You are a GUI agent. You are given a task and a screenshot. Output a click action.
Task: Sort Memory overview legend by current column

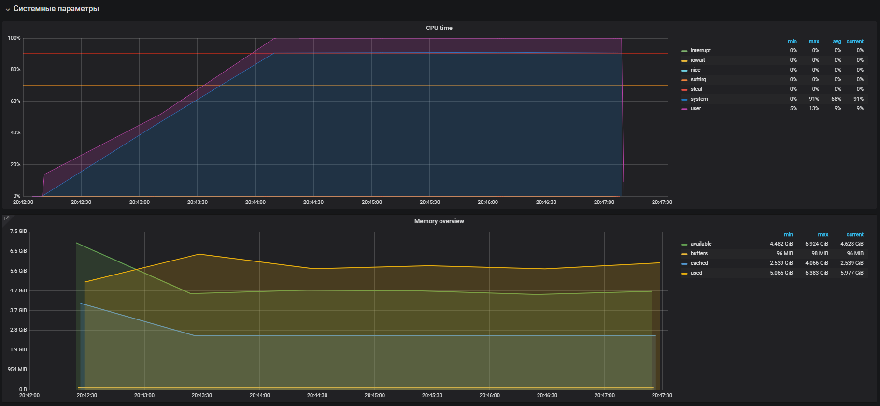pyautogui.click(x=855, y=235)
